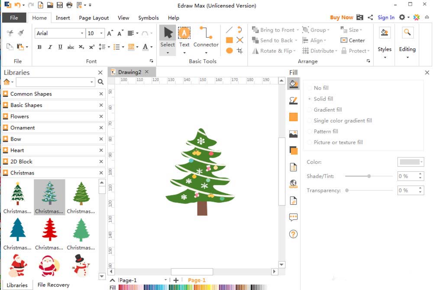The image size is (433, 290).
Task: Expand the Send to Back dropdown
Action: (296, 40)
